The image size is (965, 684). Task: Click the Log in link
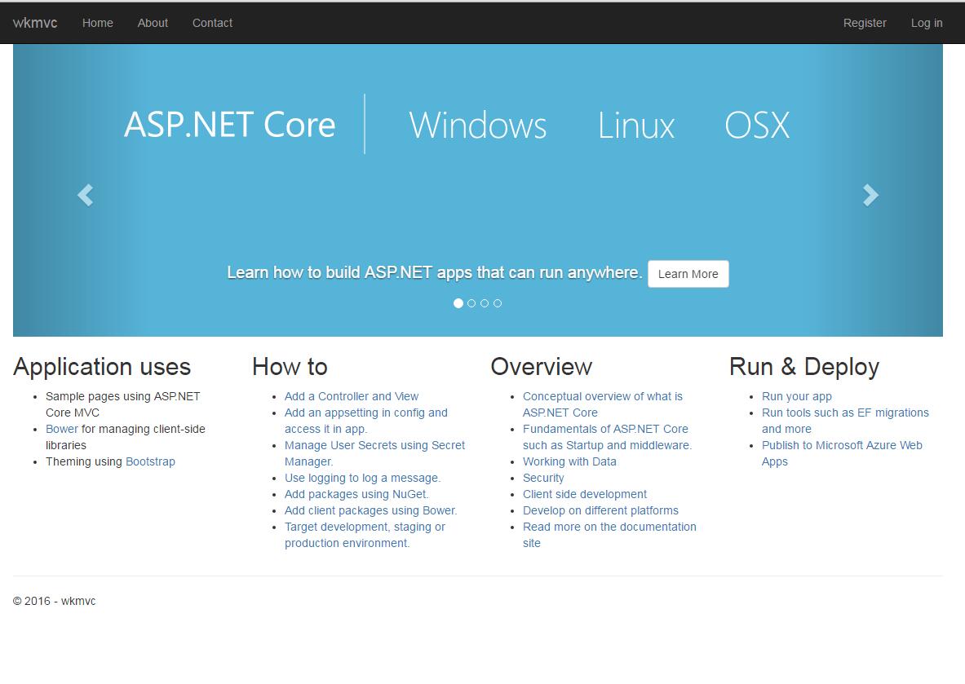coord(927,23)
